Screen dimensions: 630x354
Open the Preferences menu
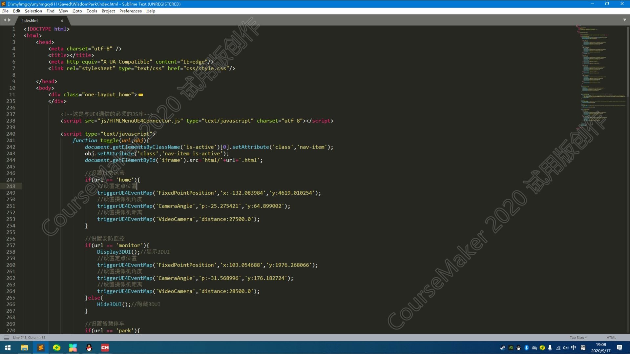(x=130, y=11)
